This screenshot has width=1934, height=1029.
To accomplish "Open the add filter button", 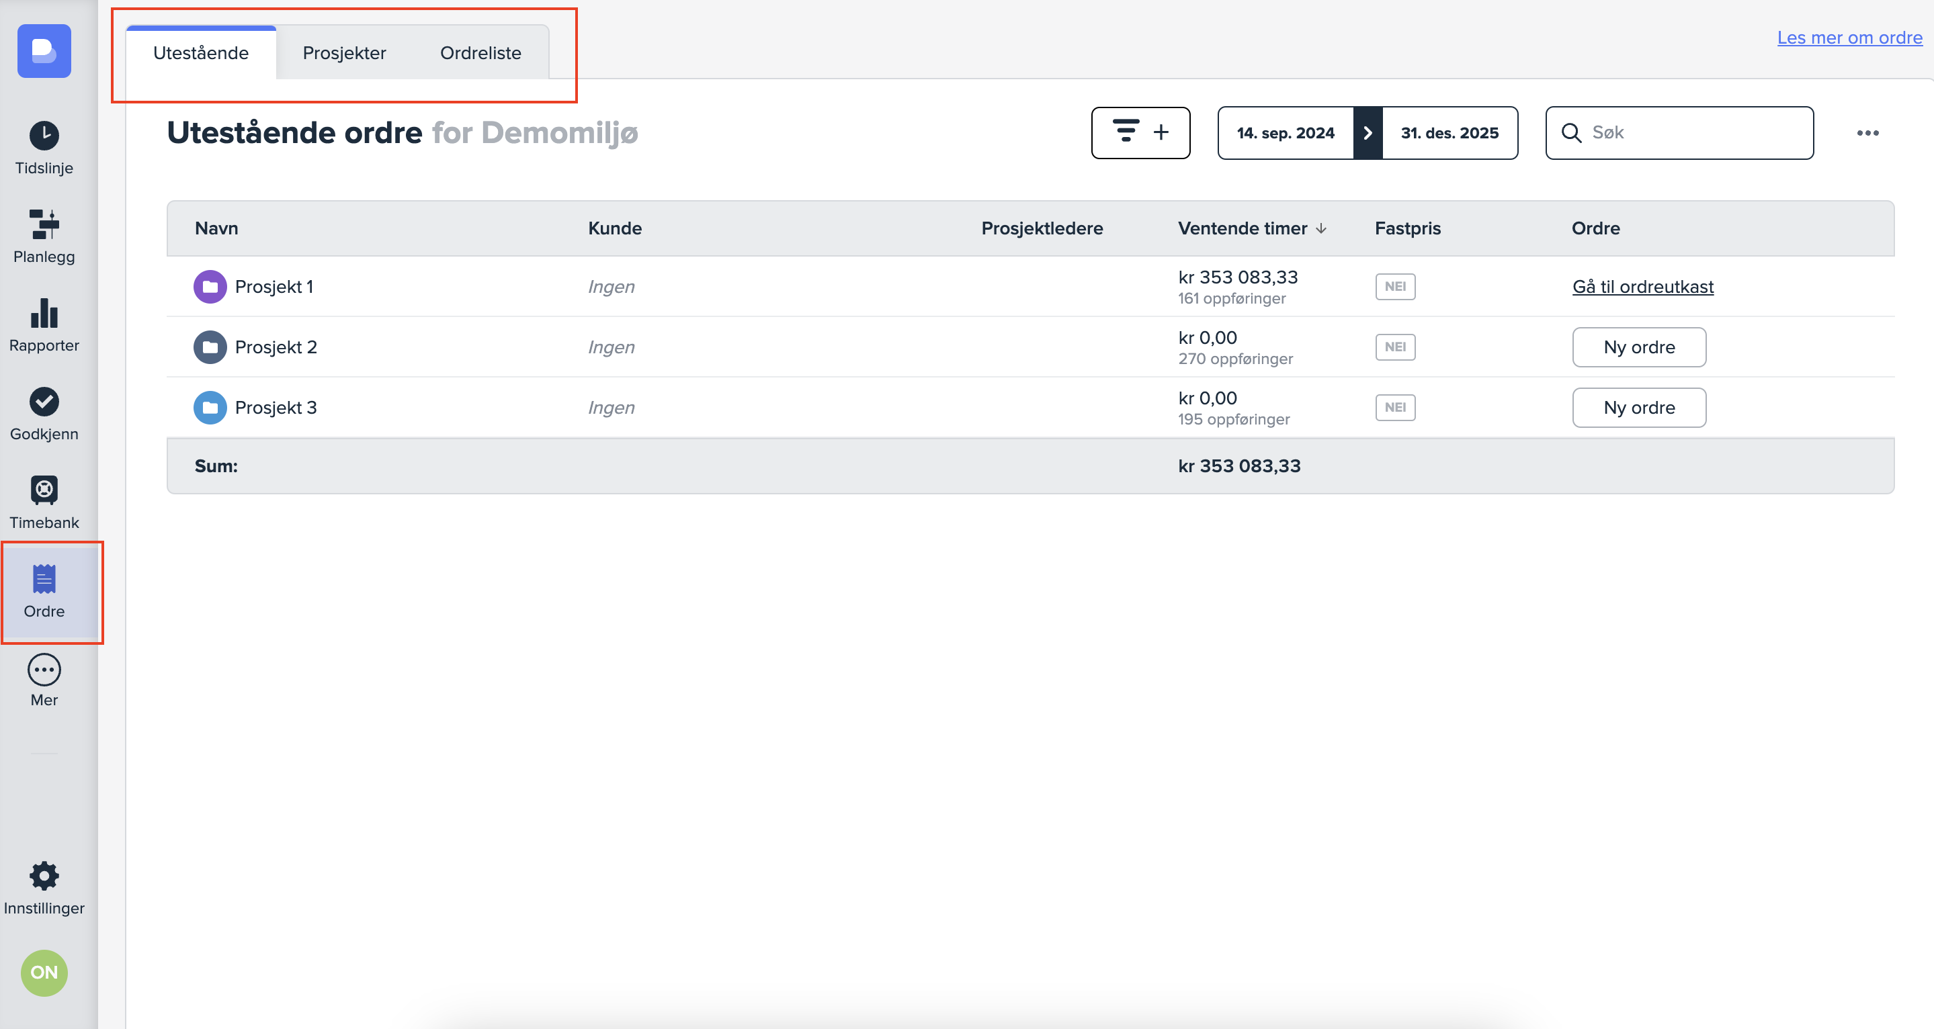I will click(1140, 133).
